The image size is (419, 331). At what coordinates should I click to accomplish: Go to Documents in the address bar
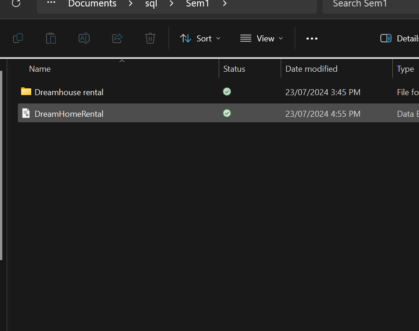[x=92, y=4]
